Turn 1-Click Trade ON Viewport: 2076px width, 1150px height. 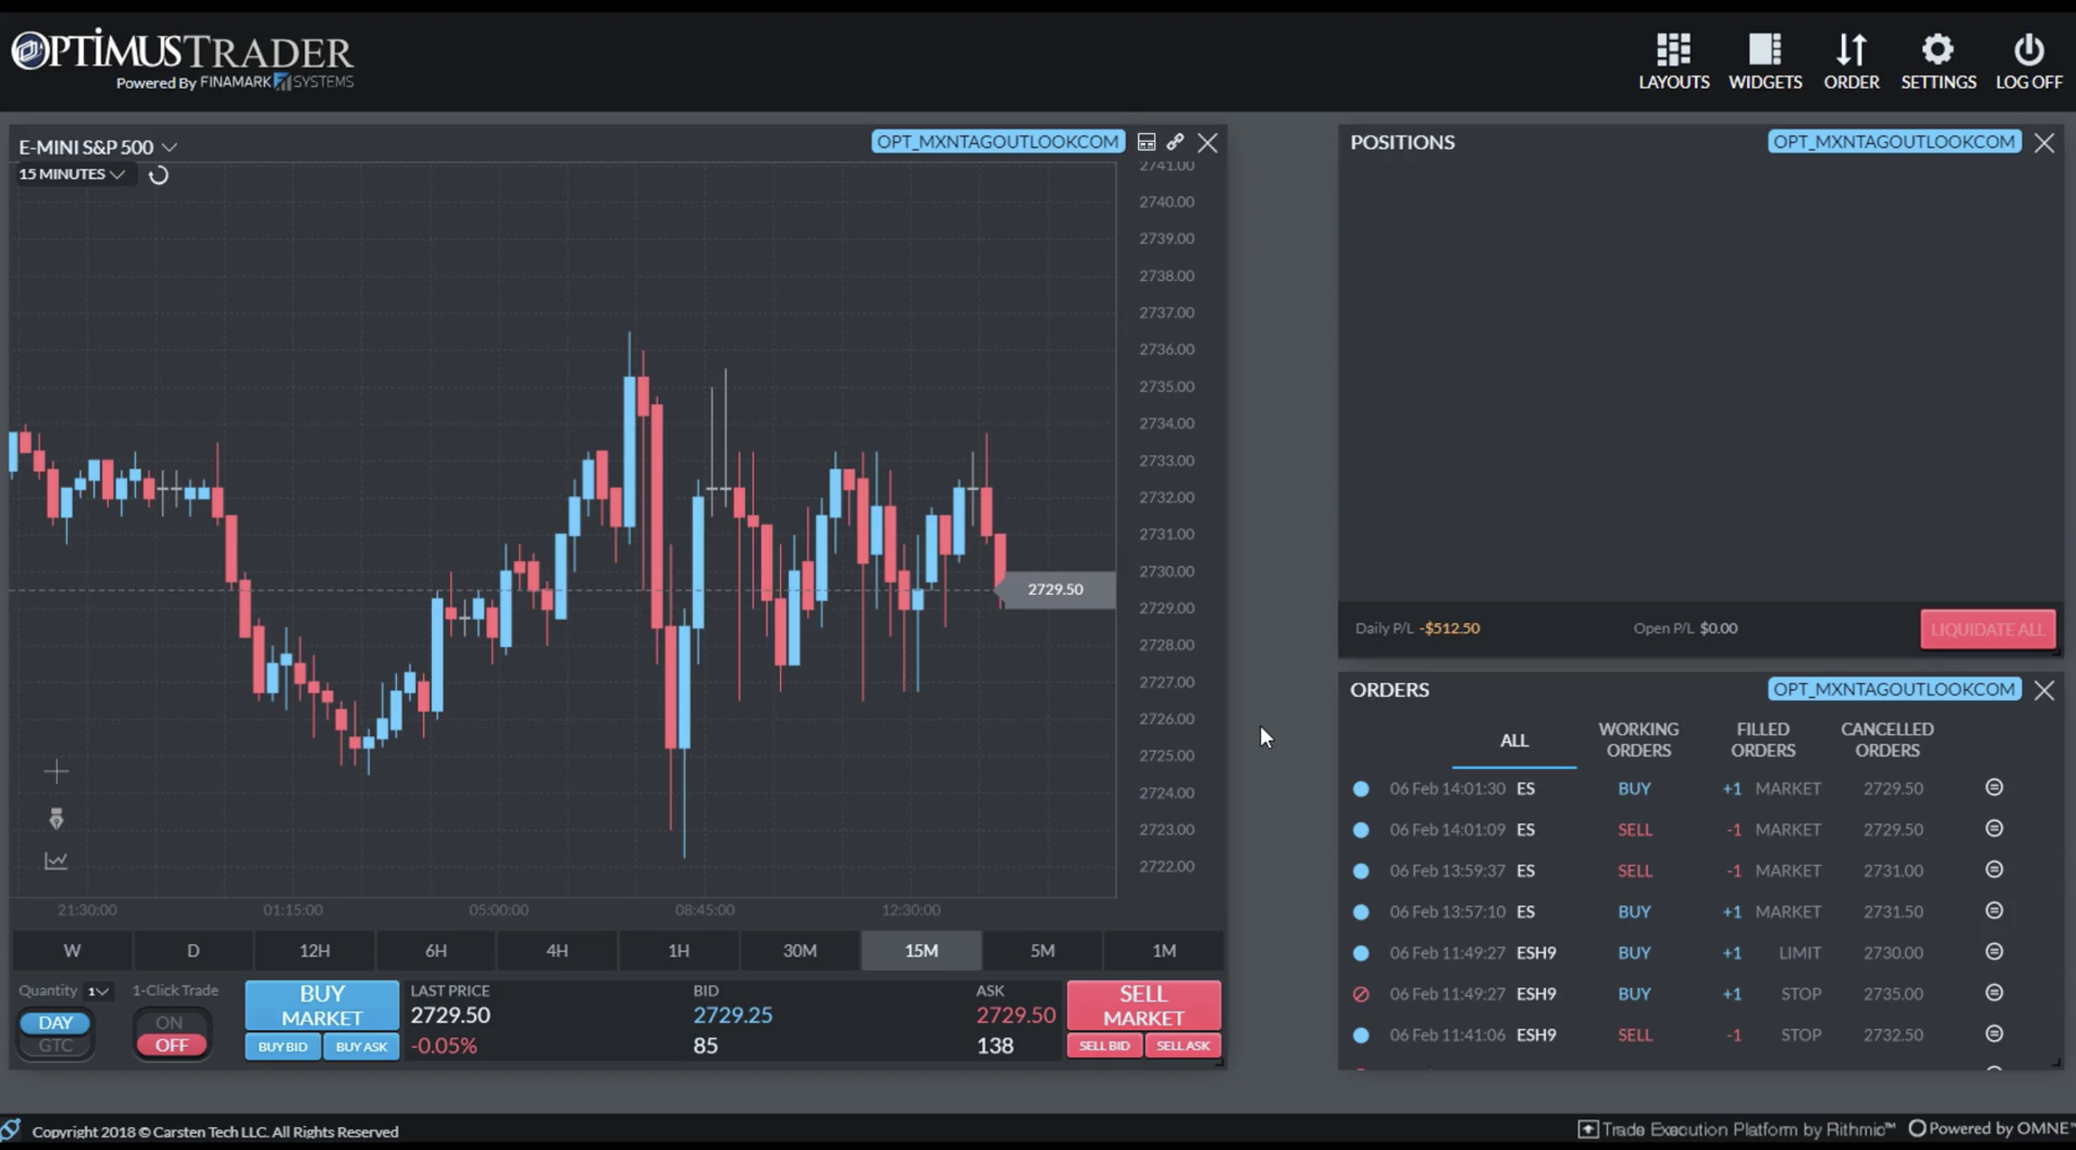tap(170, 1023)
